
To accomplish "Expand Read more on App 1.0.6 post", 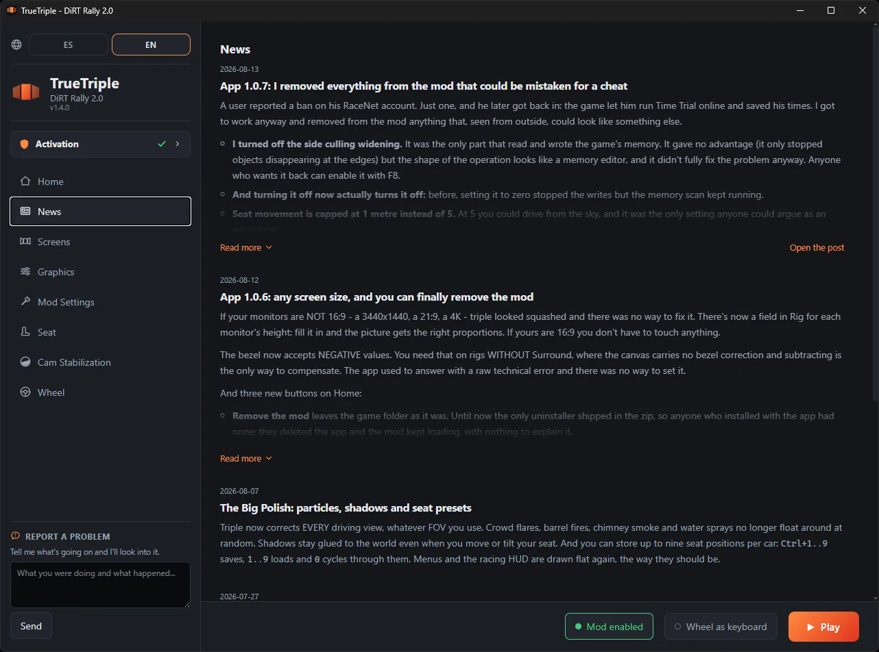I will [245, 458].
